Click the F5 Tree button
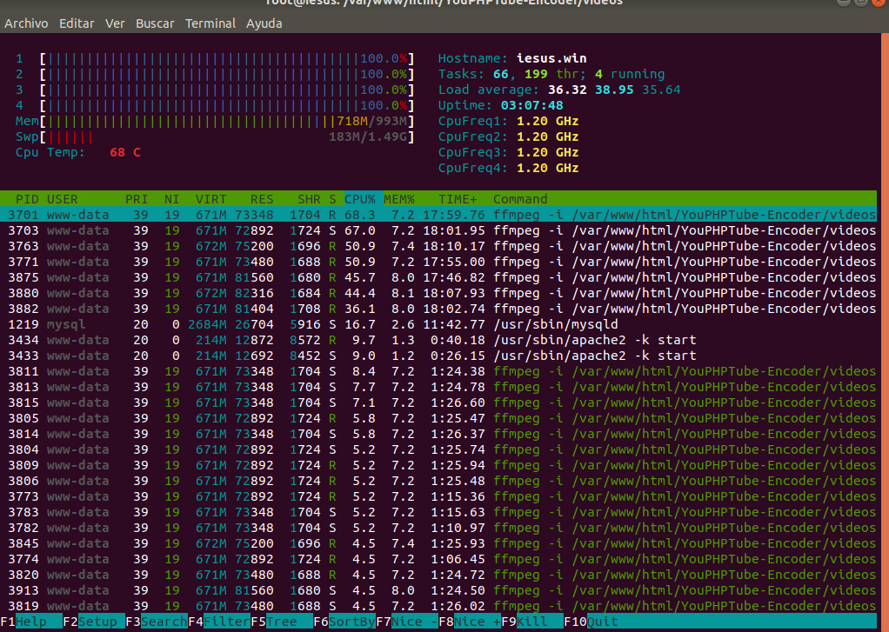The width and height of the screenshot is (889, 632). 282,622
